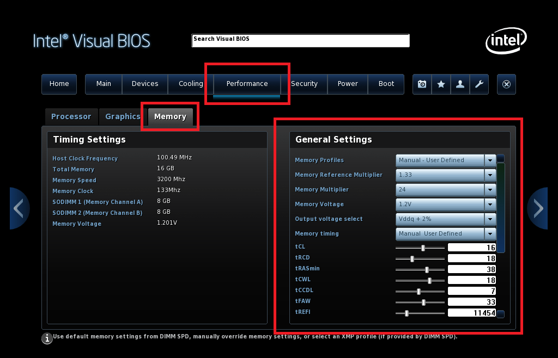
Task: Select the Memory tab
Action: 170,117
